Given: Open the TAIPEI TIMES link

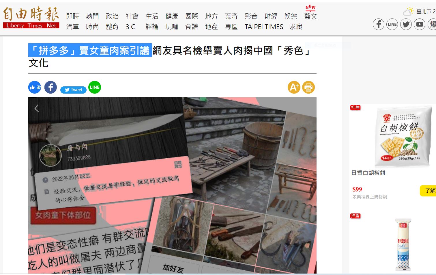Looking at the screenshot, I should click(264, 27).
